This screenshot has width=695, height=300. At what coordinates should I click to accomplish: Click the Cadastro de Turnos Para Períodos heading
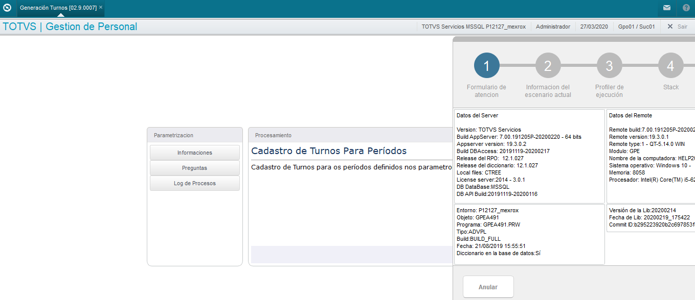[329, 151]
